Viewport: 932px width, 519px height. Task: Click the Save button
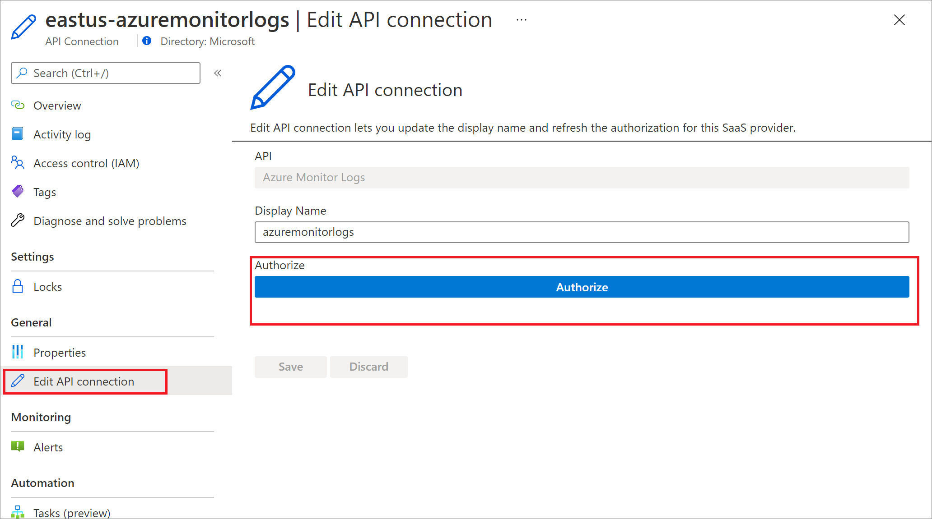click(290, 367)
